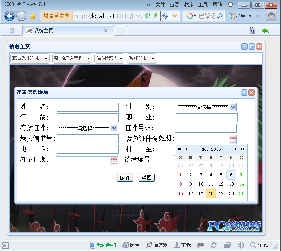Click the speaker mute icon in status bar
The height and width of the screenshot is (251, 281).
241,245
